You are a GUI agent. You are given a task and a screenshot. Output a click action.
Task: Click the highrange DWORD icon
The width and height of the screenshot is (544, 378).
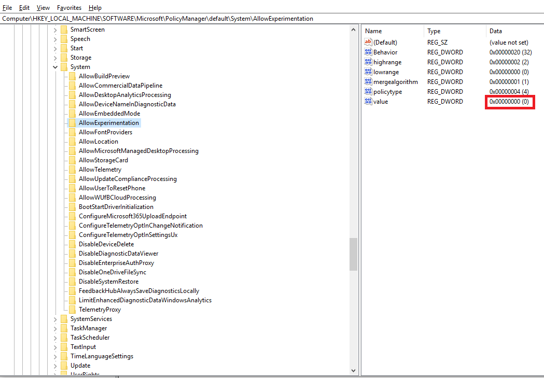tap(368, 62)
